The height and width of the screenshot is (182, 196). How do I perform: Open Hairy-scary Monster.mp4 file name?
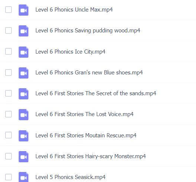(x=91, y=156)
